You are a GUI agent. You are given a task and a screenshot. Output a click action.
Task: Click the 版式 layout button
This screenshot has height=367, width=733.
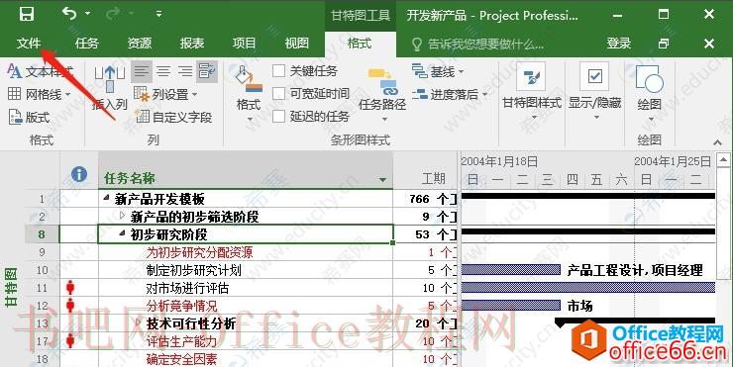29,117
